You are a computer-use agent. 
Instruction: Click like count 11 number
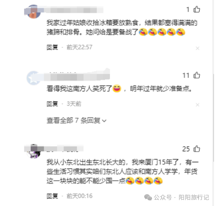click(x=186, y=76)
